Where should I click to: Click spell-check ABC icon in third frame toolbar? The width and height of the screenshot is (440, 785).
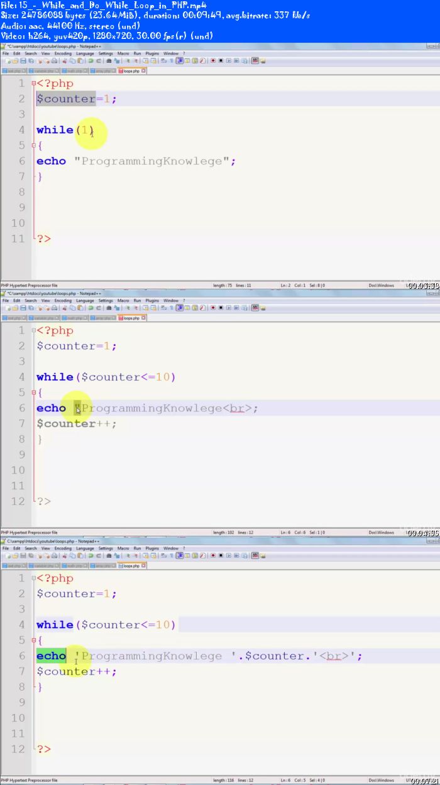(x=255, y=556)
